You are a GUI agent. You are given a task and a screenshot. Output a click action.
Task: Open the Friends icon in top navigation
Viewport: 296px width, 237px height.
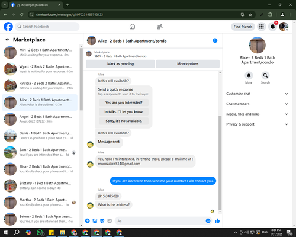coord(160,27)
